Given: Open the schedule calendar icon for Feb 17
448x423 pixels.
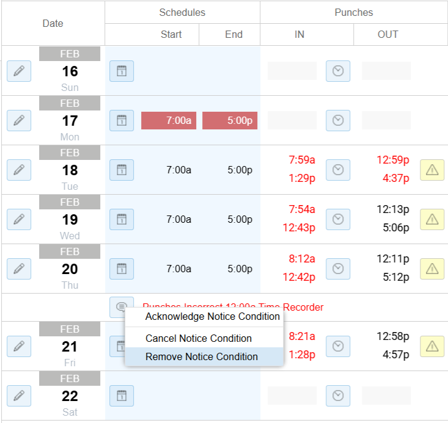Looking at the screenshot, I should 122,120.
